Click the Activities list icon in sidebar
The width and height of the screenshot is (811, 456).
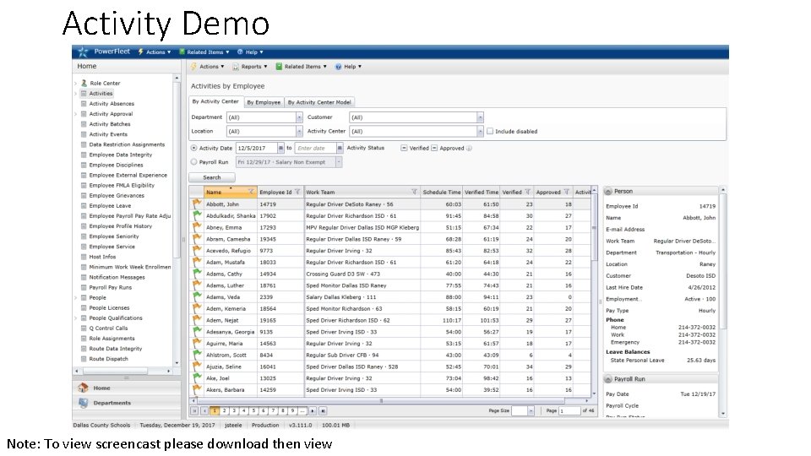(x=84, y=94)
